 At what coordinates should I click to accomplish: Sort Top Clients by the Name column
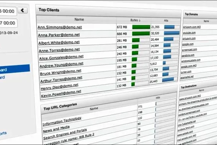point(79,20)
